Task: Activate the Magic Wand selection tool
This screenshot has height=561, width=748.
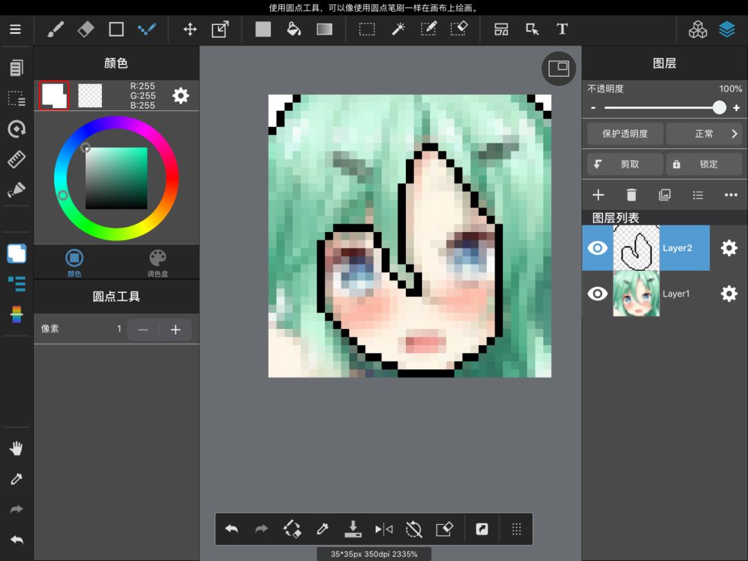Action: coord(398,29)
